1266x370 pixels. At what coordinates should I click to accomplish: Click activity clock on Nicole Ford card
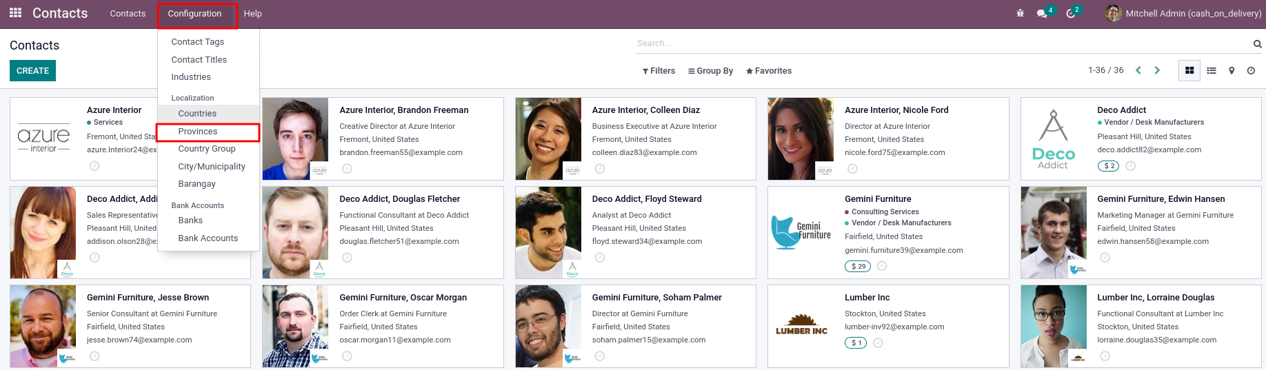pyautogui.click(x=852, y=169)
